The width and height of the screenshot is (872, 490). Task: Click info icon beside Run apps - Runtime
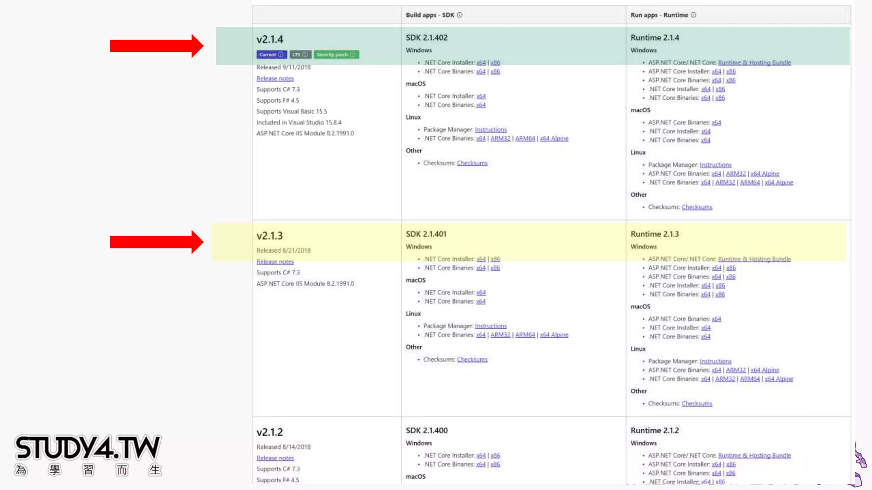693,15
